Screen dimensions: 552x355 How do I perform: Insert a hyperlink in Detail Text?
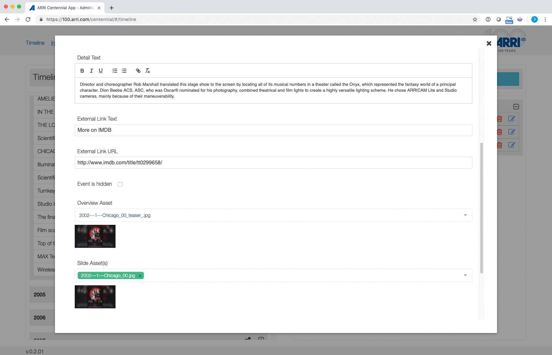(138, 71)
